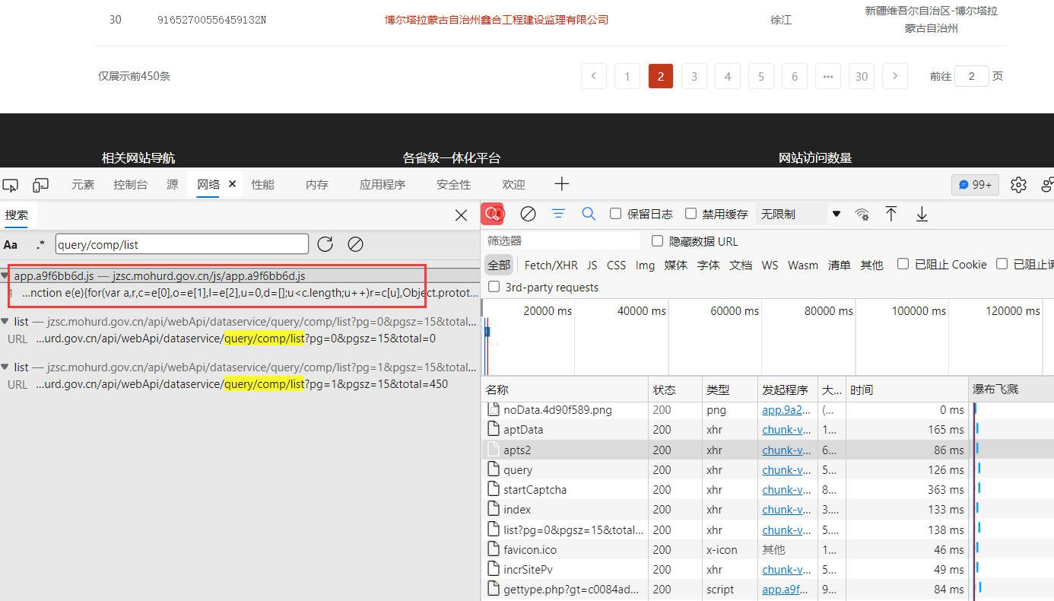Go to next page arrow in pagination
The height and width of the screenshot is (601, 1054).
pyautogui.click(x=895, y=76)
